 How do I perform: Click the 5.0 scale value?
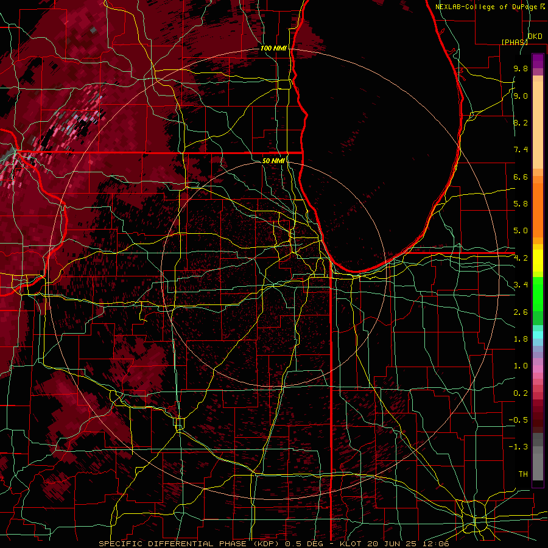521,231
